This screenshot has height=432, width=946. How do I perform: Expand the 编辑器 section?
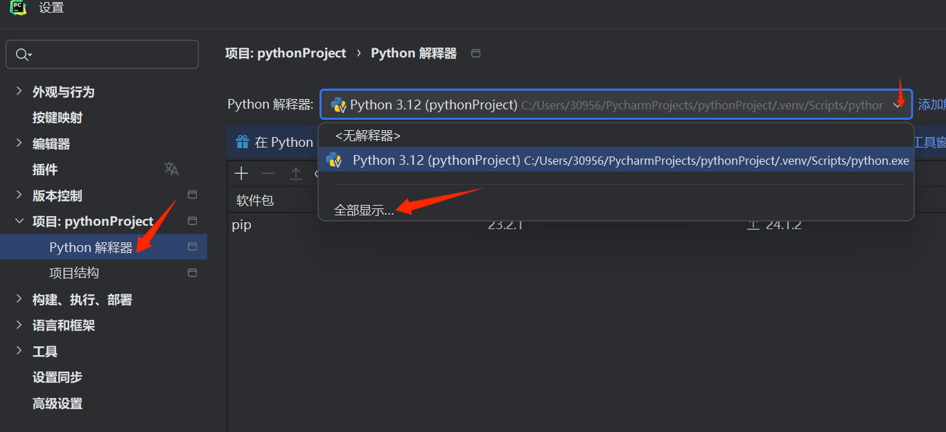[19, 143]
